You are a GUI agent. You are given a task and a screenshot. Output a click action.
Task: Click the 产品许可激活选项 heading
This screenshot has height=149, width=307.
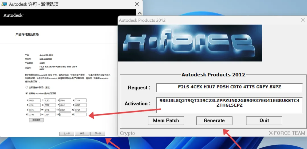[27, 34]
